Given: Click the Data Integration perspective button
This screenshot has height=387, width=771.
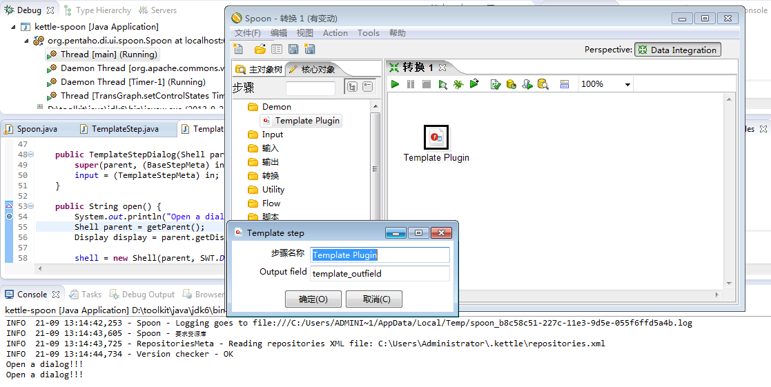Looking at the screenshot, I should coord(678,50).
